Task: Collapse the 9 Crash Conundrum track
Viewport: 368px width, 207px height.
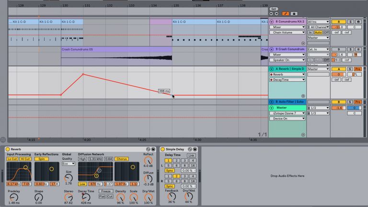Action: pos(272,49)
